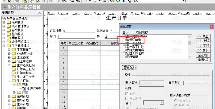Click the 生产进度汇报 folder icon

coord(14,65)
